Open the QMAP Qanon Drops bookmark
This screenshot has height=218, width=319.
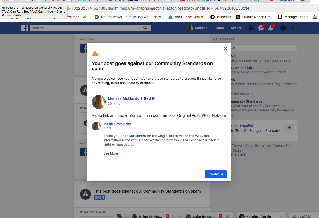(254, 17)
